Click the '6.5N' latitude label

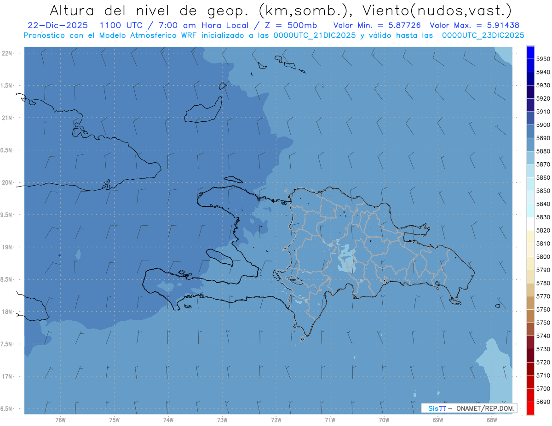click(6, 409)
